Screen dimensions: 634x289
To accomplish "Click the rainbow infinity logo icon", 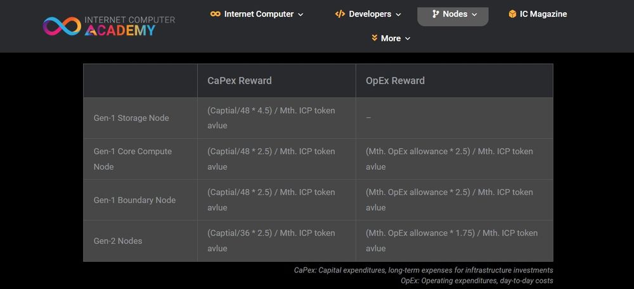I will tap(61, 26).
